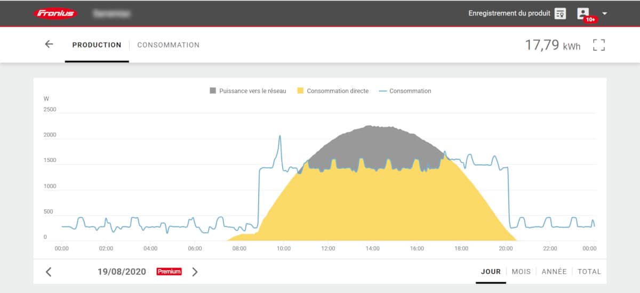Toggle Puissance vers le réseau series
Viewport: 640px width, 293px height.
pyautogui.click(x=248, y=91)
